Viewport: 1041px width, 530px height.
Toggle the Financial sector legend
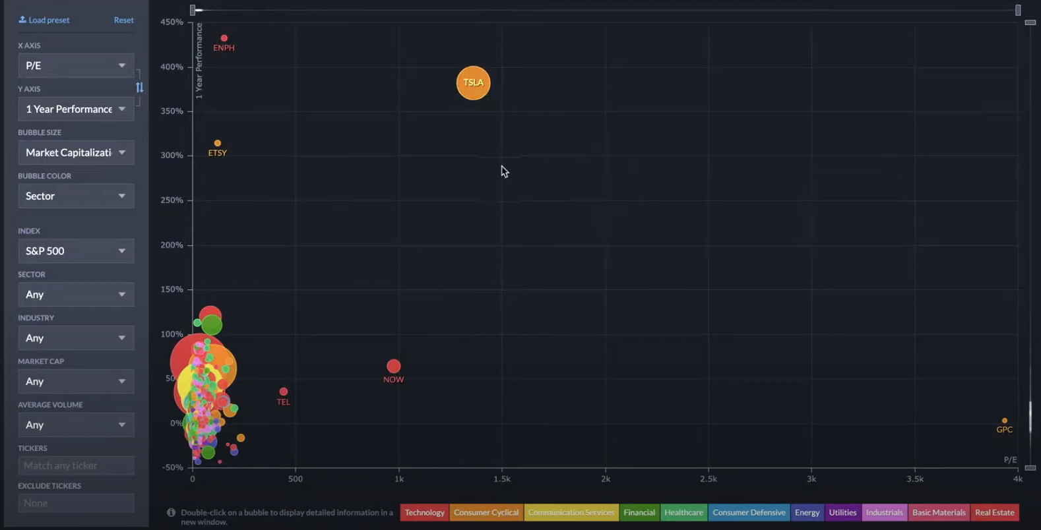[x=639, y=512]
